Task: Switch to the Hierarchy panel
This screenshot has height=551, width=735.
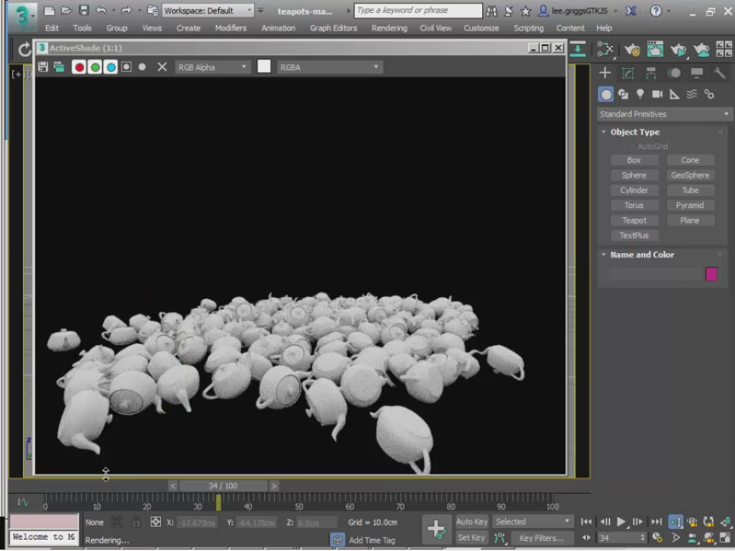Action: (651, 73)
